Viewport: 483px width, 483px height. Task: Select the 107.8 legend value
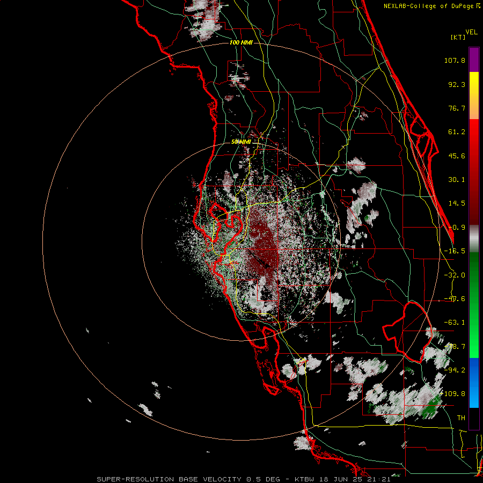[455, 60]
